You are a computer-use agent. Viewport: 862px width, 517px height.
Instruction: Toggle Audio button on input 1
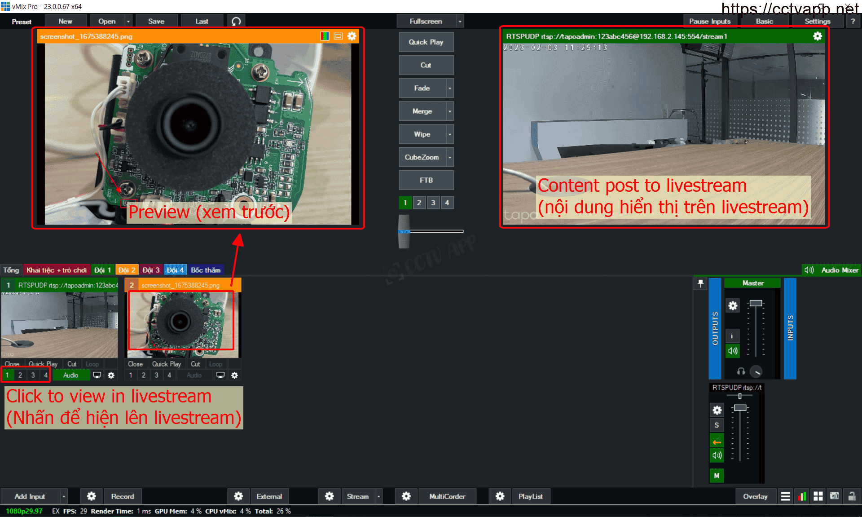[x=70, y=375]
